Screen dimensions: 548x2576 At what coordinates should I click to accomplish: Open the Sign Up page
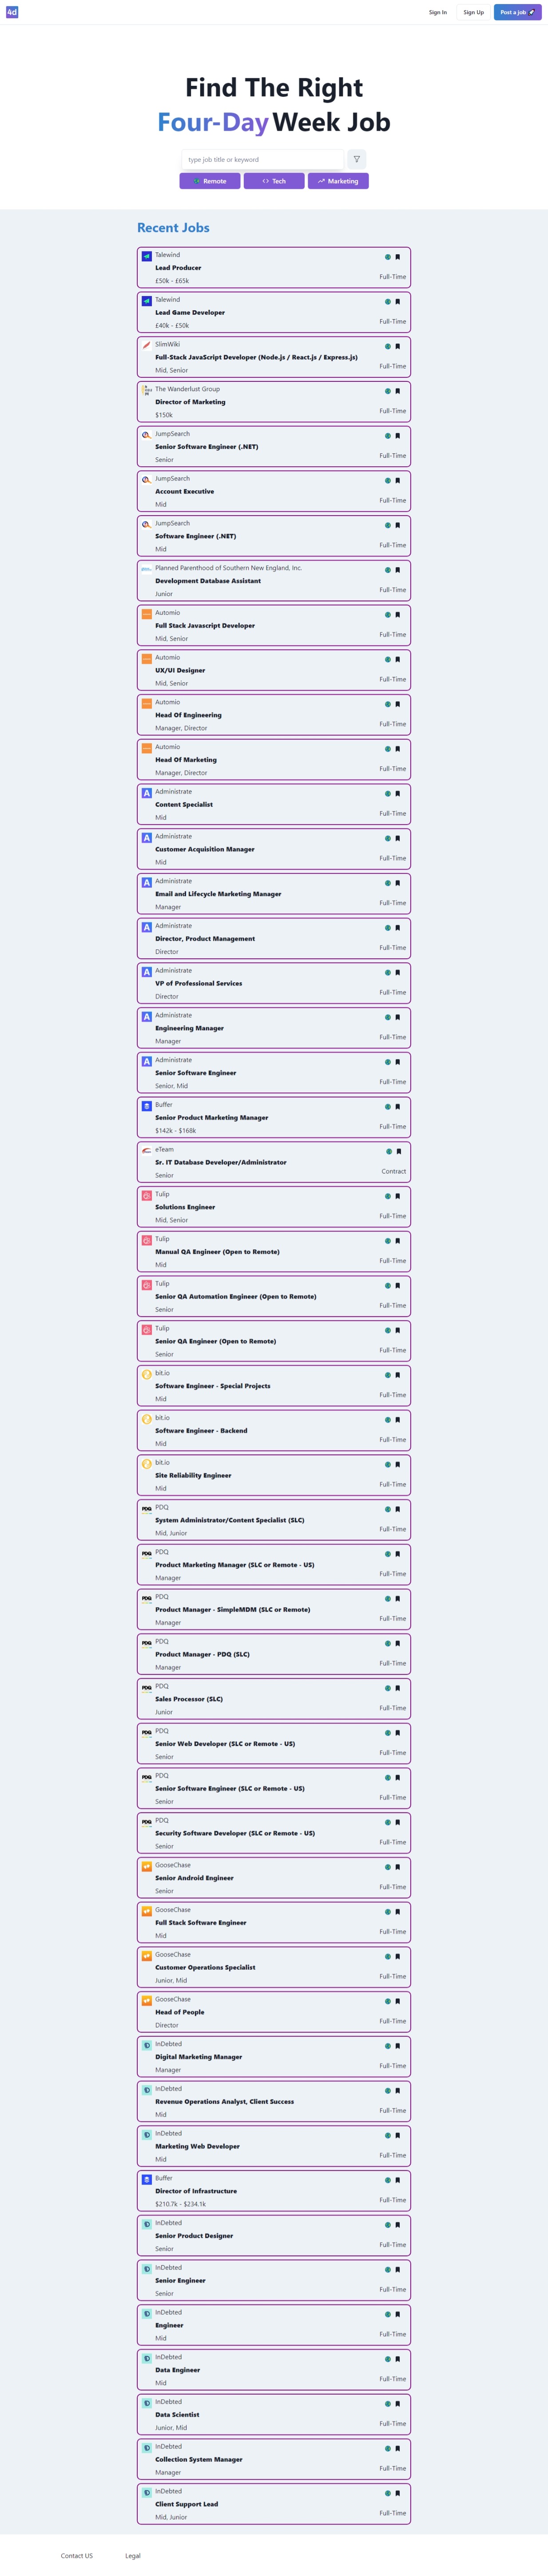click(473, 12)
